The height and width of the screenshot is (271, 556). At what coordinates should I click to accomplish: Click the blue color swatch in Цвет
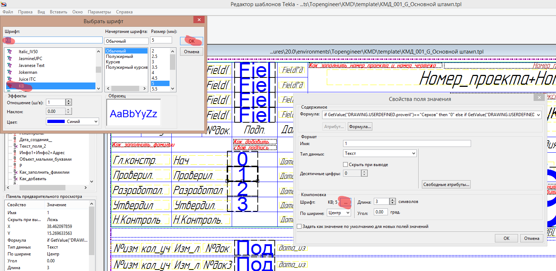pos(56,122)
